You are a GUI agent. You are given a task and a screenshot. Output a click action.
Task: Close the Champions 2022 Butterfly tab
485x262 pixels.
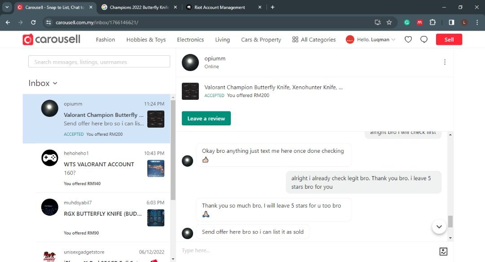pos(176,7)
